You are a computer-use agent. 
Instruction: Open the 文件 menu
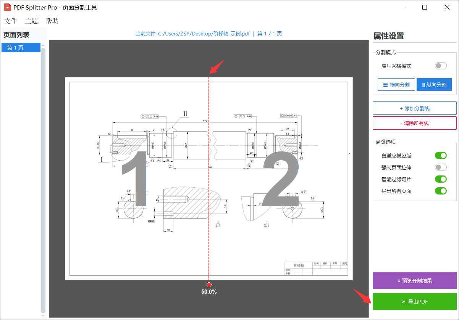click(11, 21)
